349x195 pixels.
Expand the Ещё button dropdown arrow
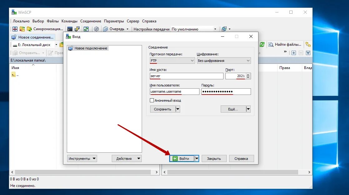pyautogui.click(x=248, y=109)
